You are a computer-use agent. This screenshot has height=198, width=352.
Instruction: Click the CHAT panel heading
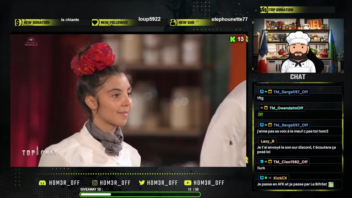click(298, 77)
